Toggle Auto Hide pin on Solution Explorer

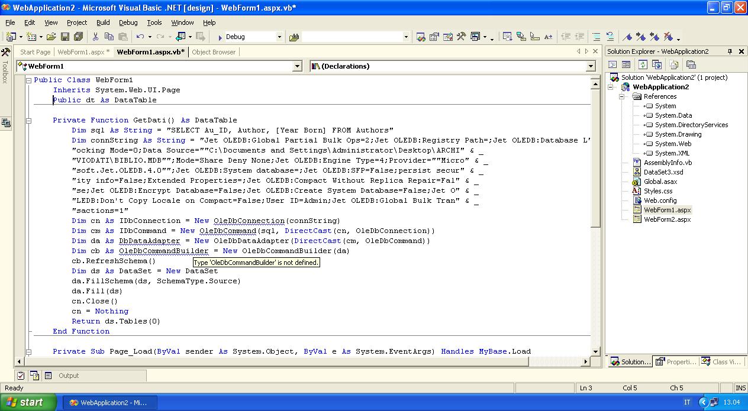[730, 51]
